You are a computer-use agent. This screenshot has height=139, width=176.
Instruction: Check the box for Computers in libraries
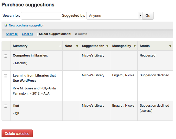[6, 56]
